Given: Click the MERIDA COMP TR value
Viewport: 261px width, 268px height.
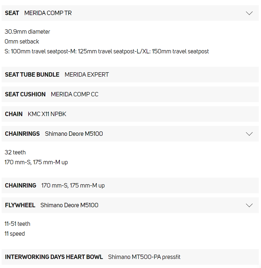Looking at the screenshot, I should 48,13.
